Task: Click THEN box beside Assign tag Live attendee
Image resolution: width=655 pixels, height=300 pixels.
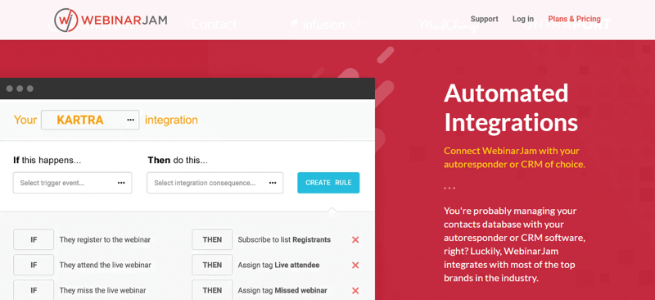Action: (212, 265)
